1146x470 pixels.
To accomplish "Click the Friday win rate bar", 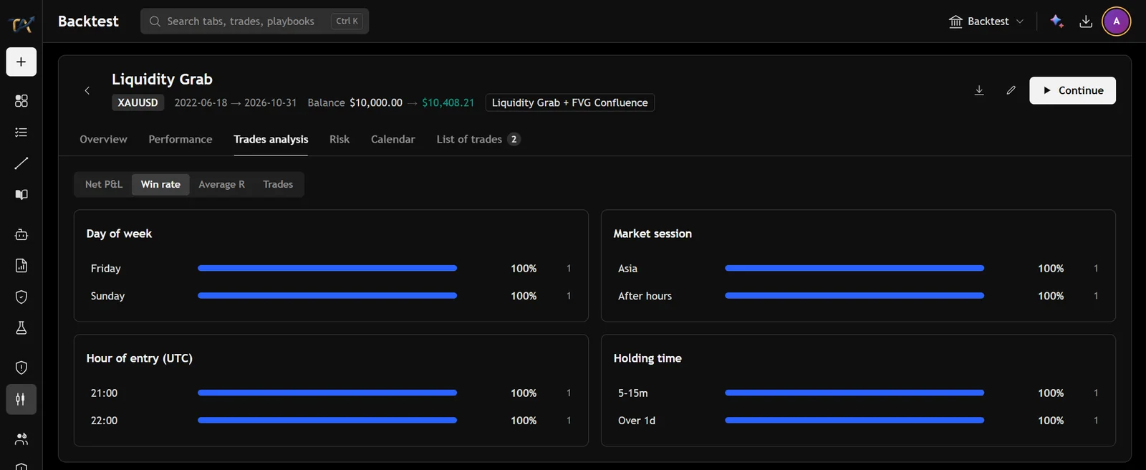I will (x=327, y=268).
